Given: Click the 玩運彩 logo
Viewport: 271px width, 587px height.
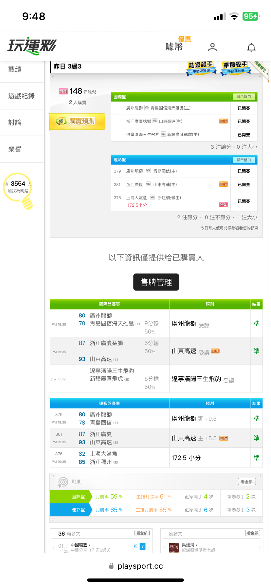Looking at the screenshot, I should click(32, 46).
